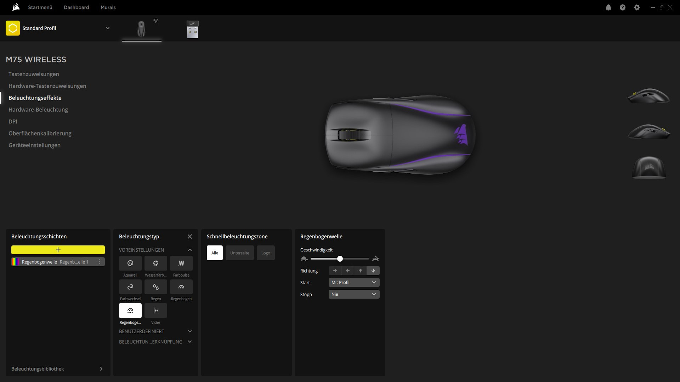The image size is (680, 382).
Task: Choose the Visier lighting preset
Action: (155, 311)
